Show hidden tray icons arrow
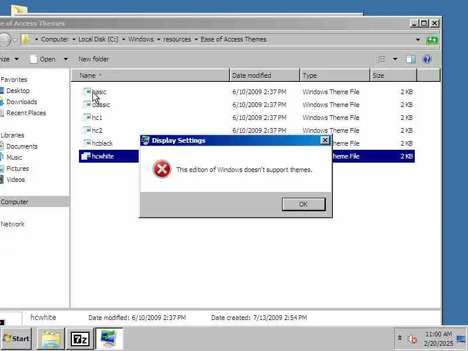 pyautogui.click(x=400, y=338)
